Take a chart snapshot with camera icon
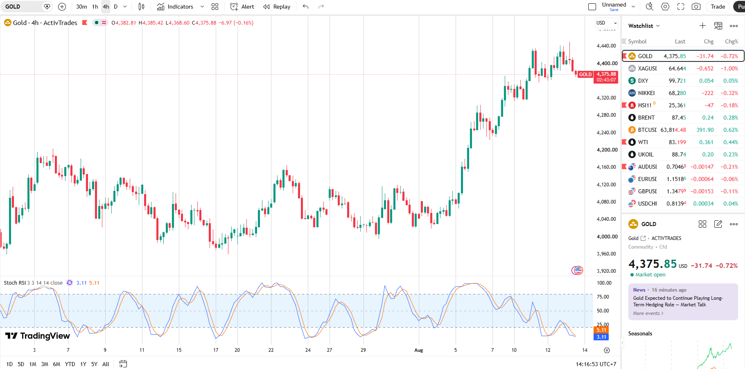This screenshot has width=745, height=369. 696,7
